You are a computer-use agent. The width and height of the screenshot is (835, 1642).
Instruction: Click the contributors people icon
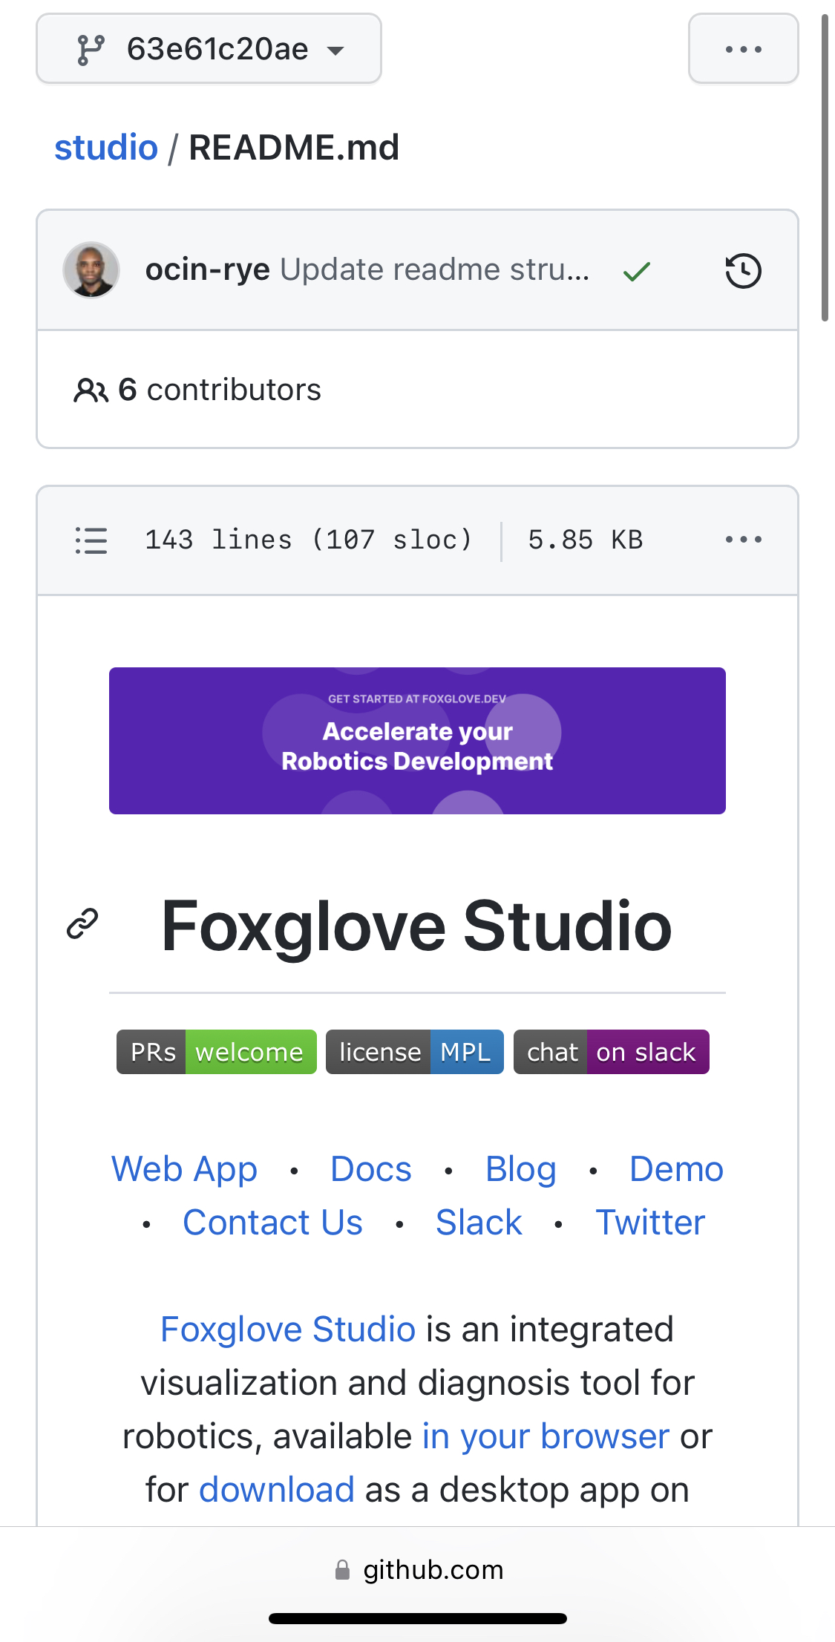click(x=91, y=390)
